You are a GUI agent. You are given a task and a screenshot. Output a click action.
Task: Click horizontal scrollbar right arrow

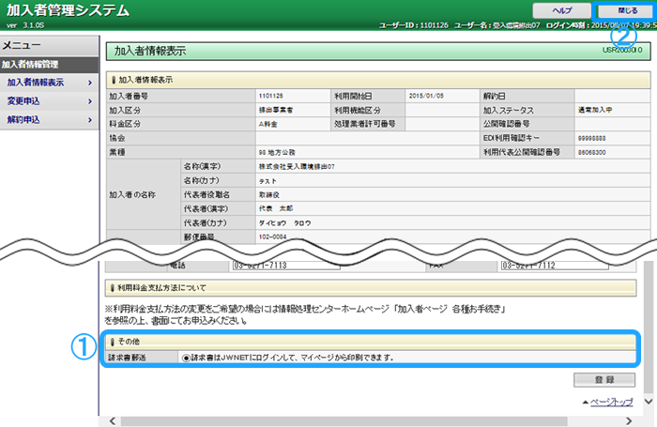coord(629,420)
